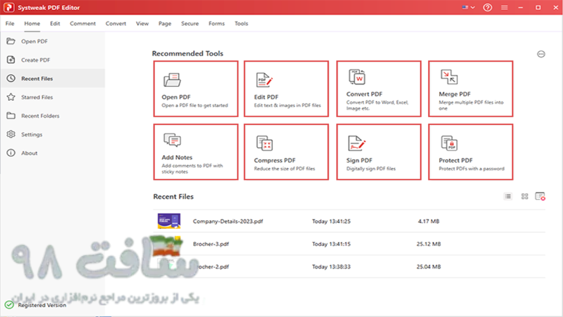Click the 25.12 MB file size
563x317 pixels.
coord(429,244)
